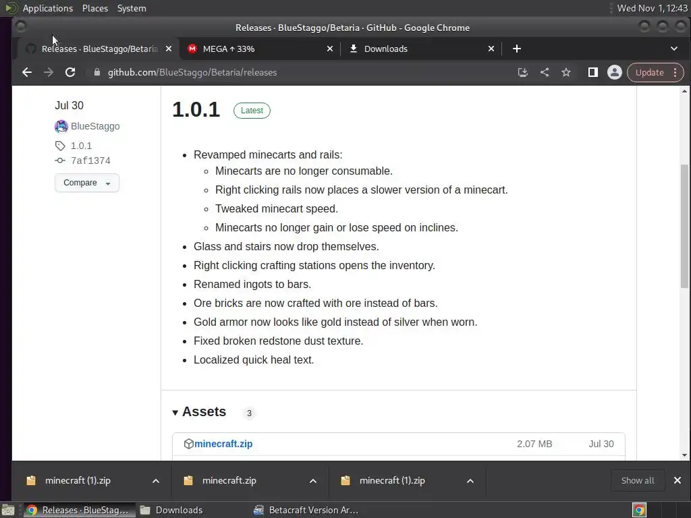The width and height of the screenshot is (691, 518).
Task: Switch to the Downloads window in taskbar
Action: pyautogui.click(x=171, y=510)
